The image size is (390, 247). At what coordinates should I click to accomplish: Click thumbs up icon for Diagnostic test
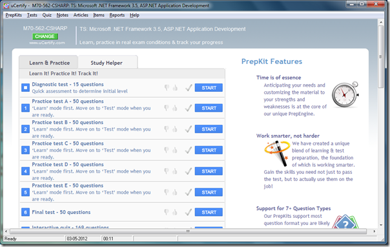point(175,87)
